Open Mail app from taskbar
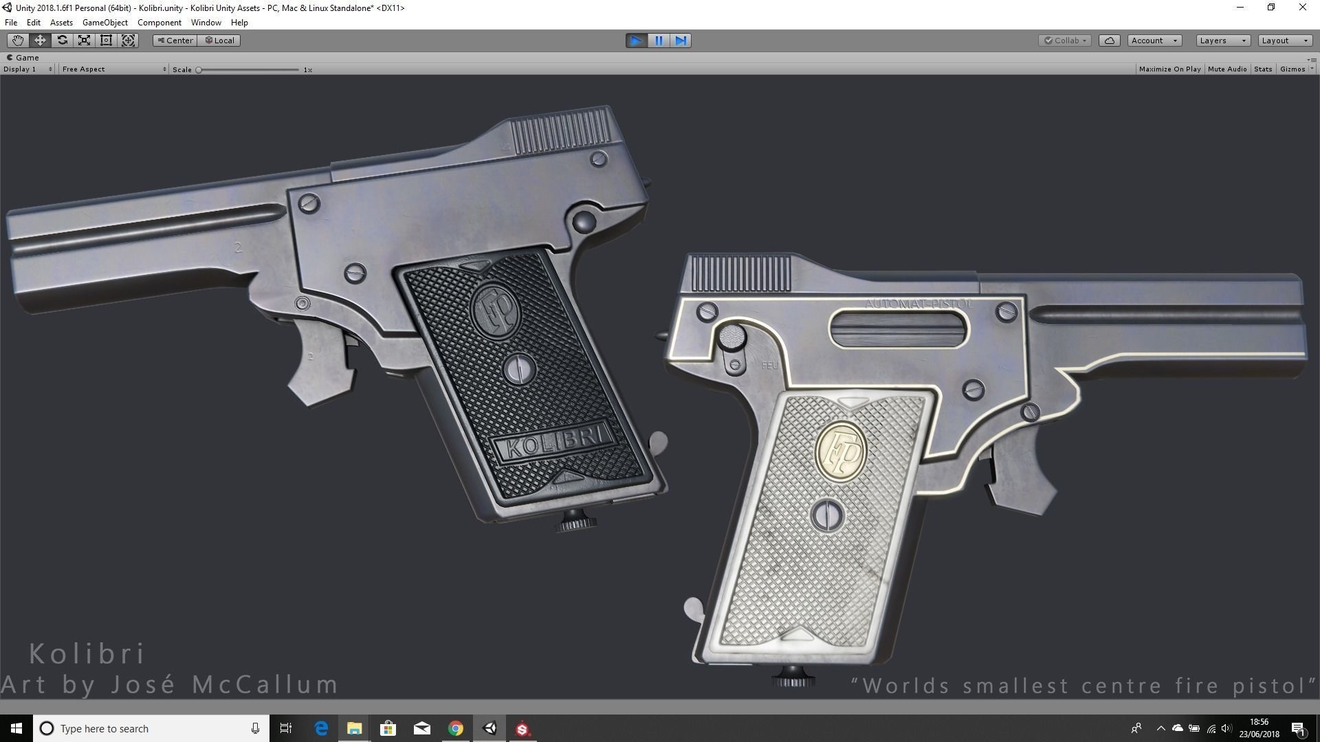1320x742 pixels. (x=421, y=728)
